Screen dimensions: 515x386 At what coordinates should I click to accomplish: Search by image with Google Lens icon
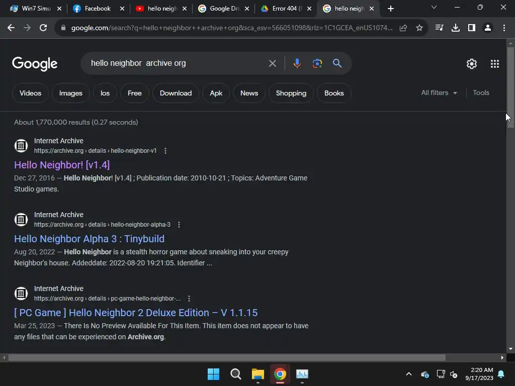pyautogui.click(x=317, y=63)
